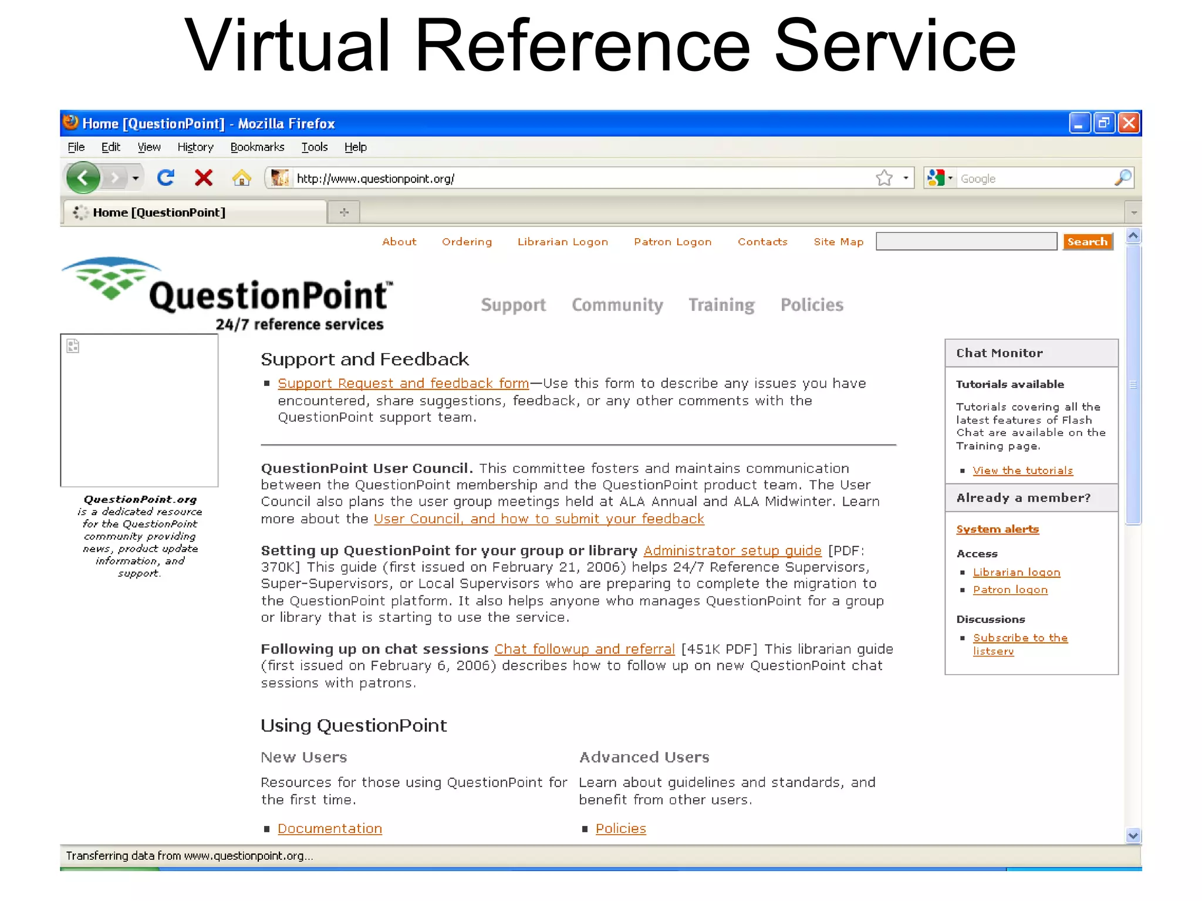1202x901 pixels.
Task: Restore down the Firefox window
Action: pos(1104,123)
